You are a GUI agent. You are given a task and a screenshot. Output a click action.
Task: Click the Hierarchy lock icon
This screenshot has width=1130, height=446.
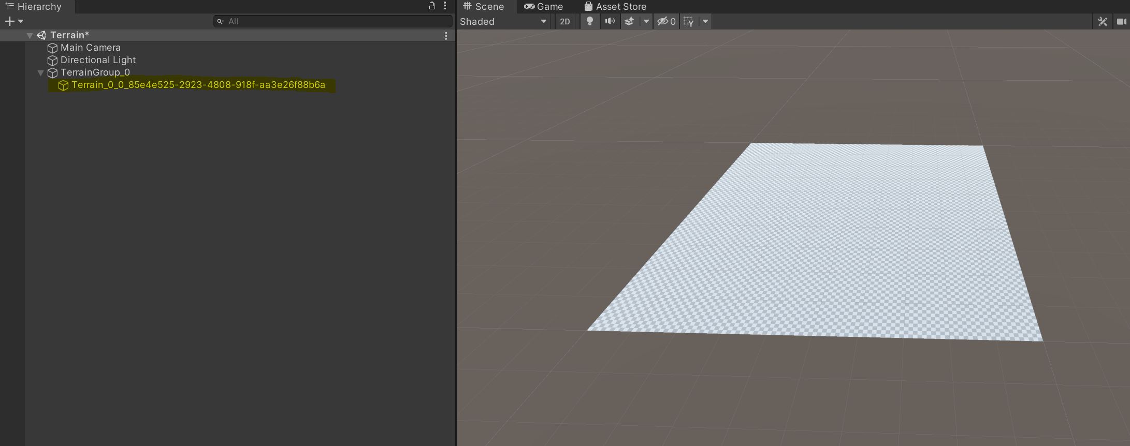coord(431,6)
